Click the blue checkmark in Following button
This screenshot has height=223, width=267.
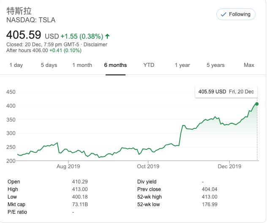point(223,14)
